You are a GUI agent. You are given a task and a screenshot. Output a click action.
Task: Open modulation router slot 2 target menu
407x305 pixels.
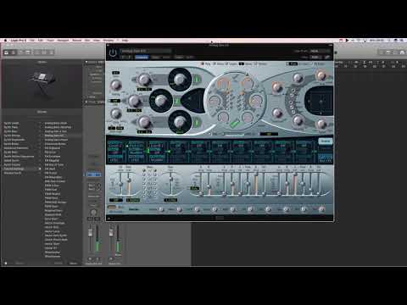point(137,146)
